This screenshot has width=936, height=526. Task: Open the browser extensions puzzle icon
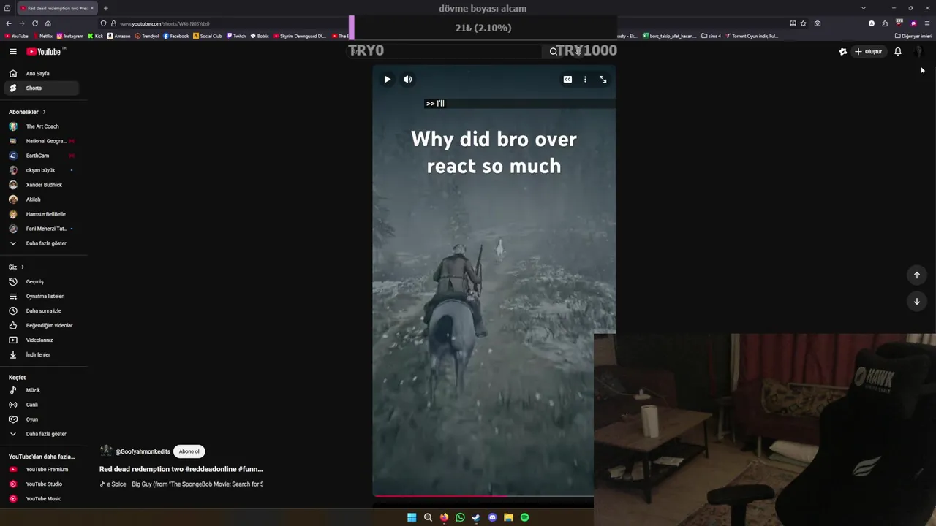pyautogui.click(x=885, y=23)
